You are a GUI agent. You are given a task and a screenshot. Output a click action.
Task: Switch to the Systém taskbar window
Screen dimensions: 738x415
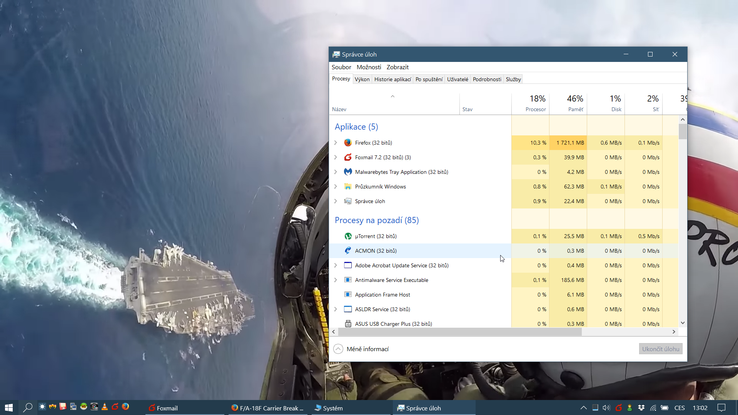351,408
